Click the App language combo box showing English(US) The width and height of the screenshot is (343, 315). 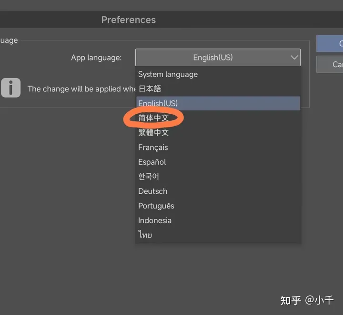pyautogui.click(x=212, y=58)
